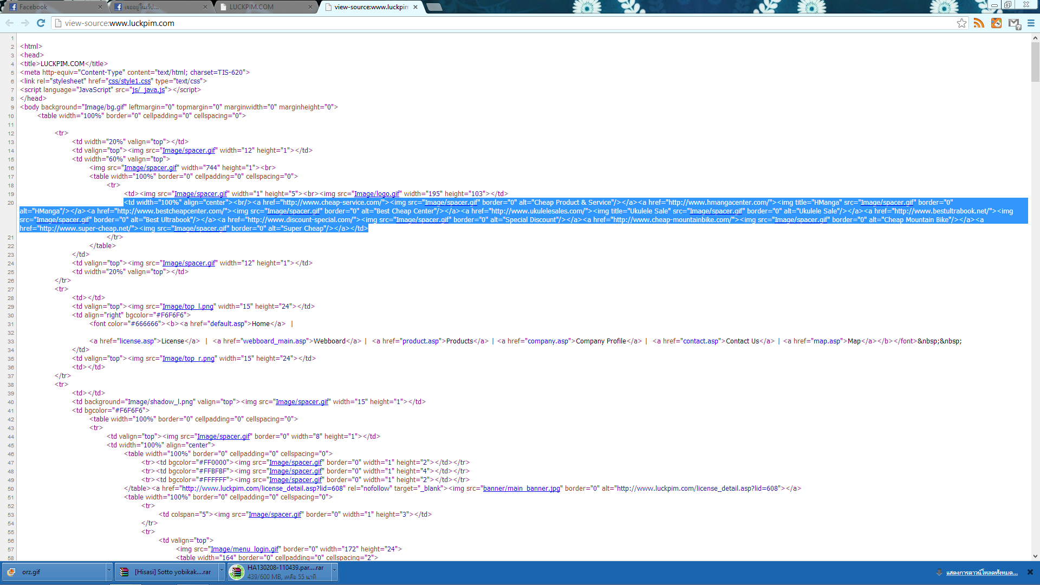Viewport: 1040px width, 585px height.
Task: Open the Chrome hamburger menu
Action: pos(1031,23)
